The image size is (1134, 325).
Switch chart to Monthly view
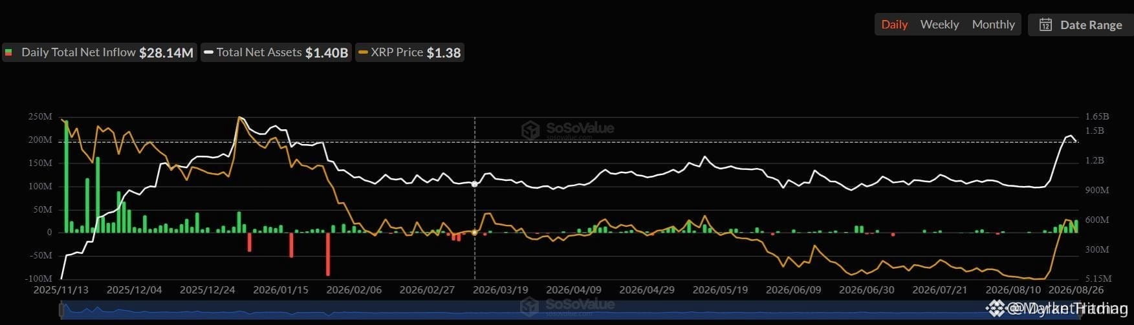click(x=993, y=25)
